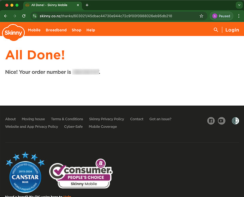Click the Consumer People's Choice badge
The width and height of the screenshot is (244, 197).
[81, 173]
